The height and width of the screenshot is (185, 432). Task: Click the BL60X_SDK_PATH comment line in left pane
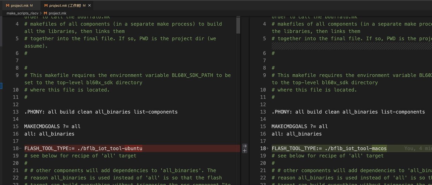pyautogui.click(x=128, y=75)
